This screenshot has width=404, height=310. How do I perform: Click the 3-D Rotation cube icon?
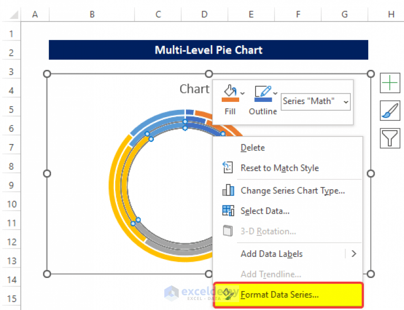[228, 231]
